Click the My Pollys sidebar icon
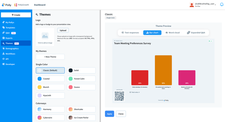The width and height of the screenshot is (225, 122). coord(4,22)
